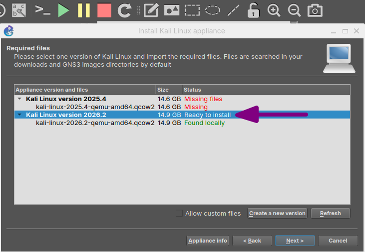The height and width of the screenshot is (252, 365).
Task: Select the draw line tool
Action: [233, 10]
